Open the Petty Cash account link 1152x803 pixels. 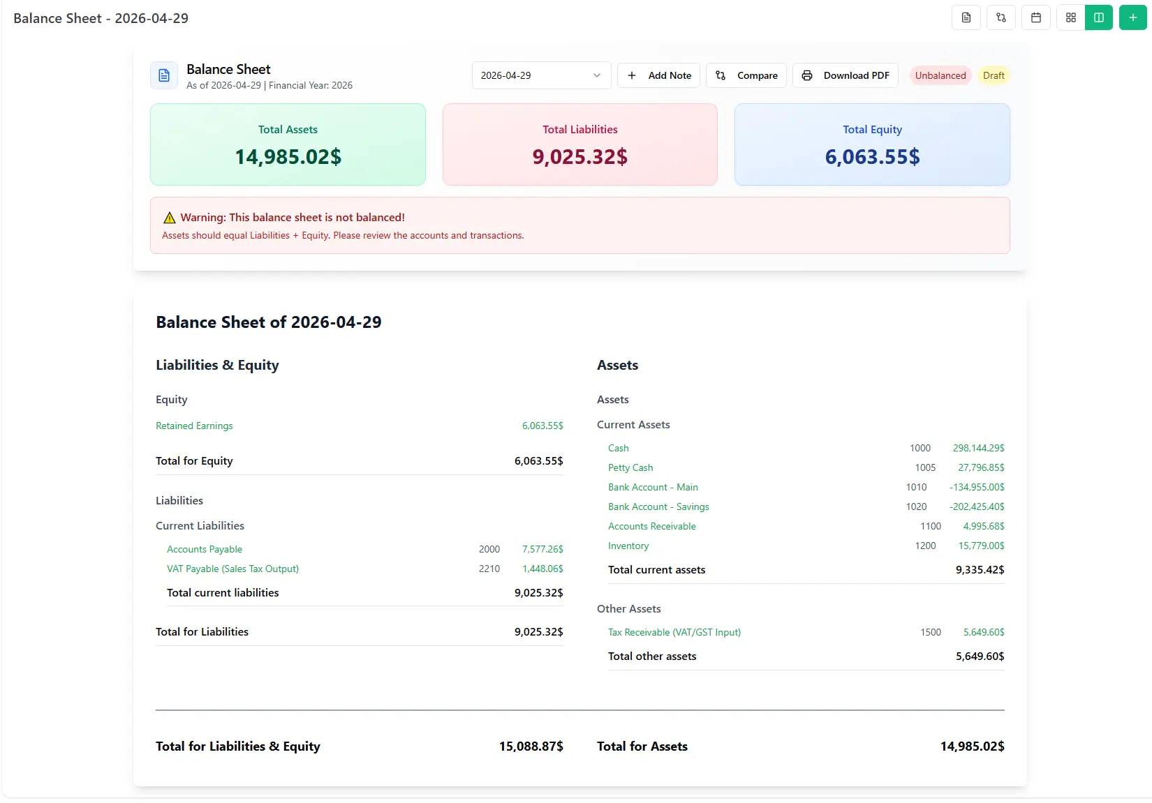tap(630, 467)
